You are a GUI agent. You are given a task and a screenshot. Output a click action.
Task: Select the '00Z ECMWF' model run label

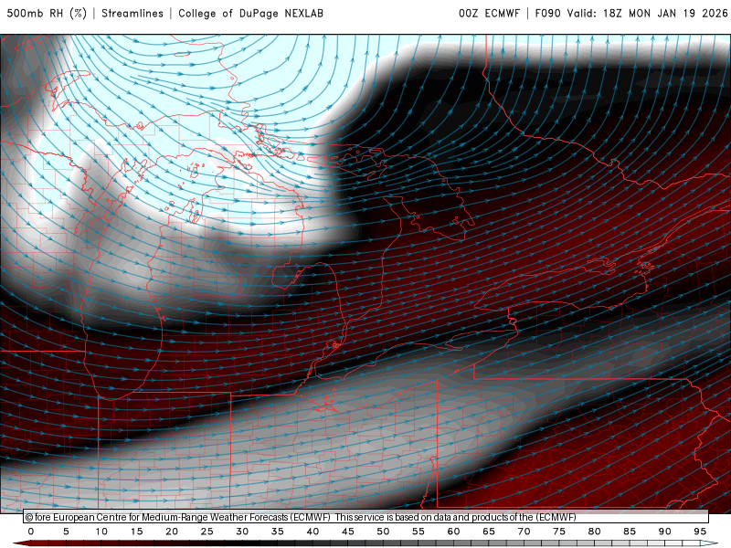tap(489, 14)
